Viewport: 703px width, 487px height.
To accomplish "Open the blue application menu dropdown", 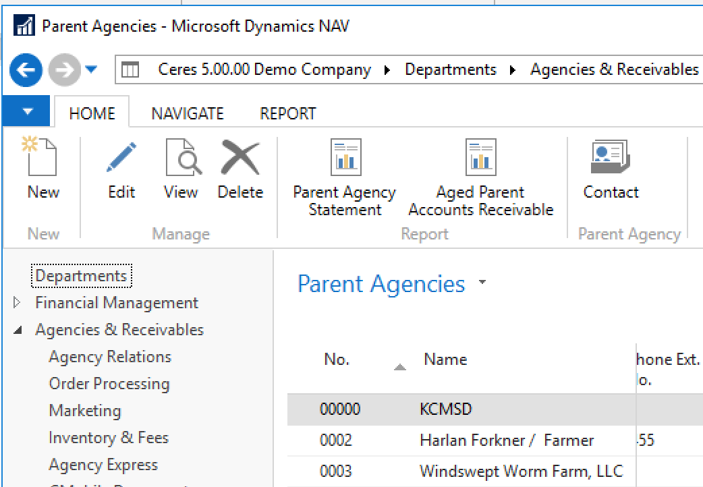I will [26, 112].
